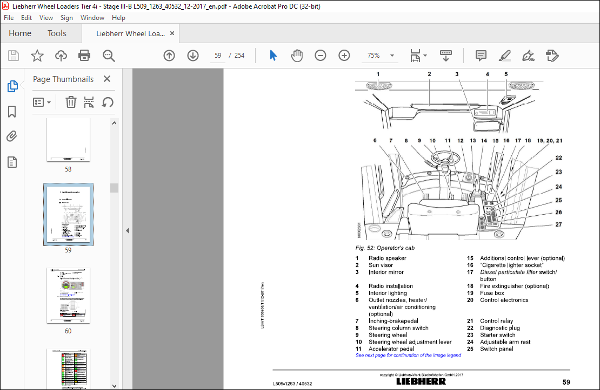Screen dimensions: 600x390
Task: Switch to the Home tab
Action: tap(20, 33)
